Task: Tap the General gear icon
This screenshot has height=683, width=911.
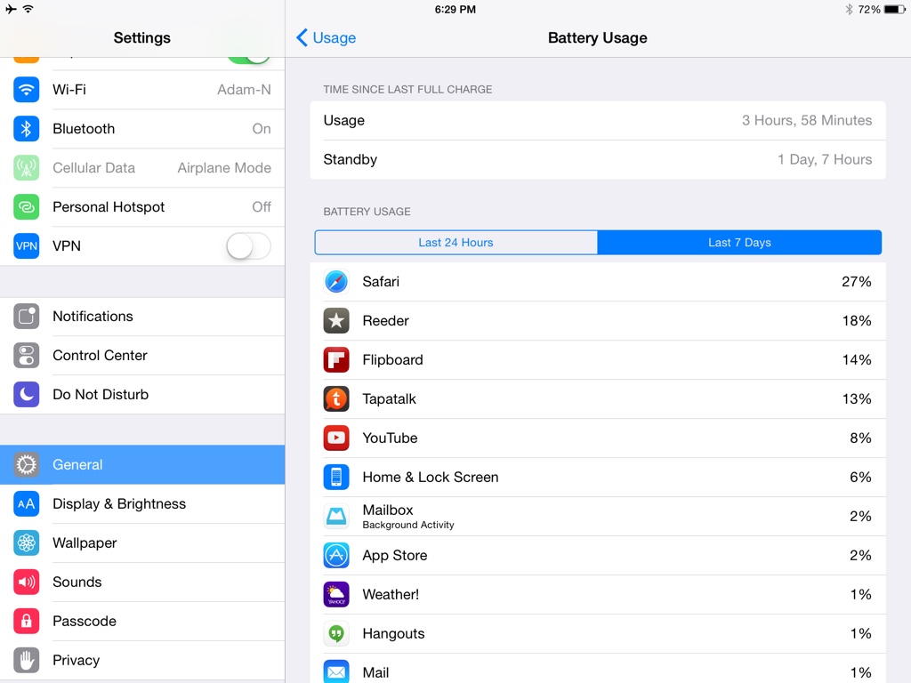Action: pos(26,464)
